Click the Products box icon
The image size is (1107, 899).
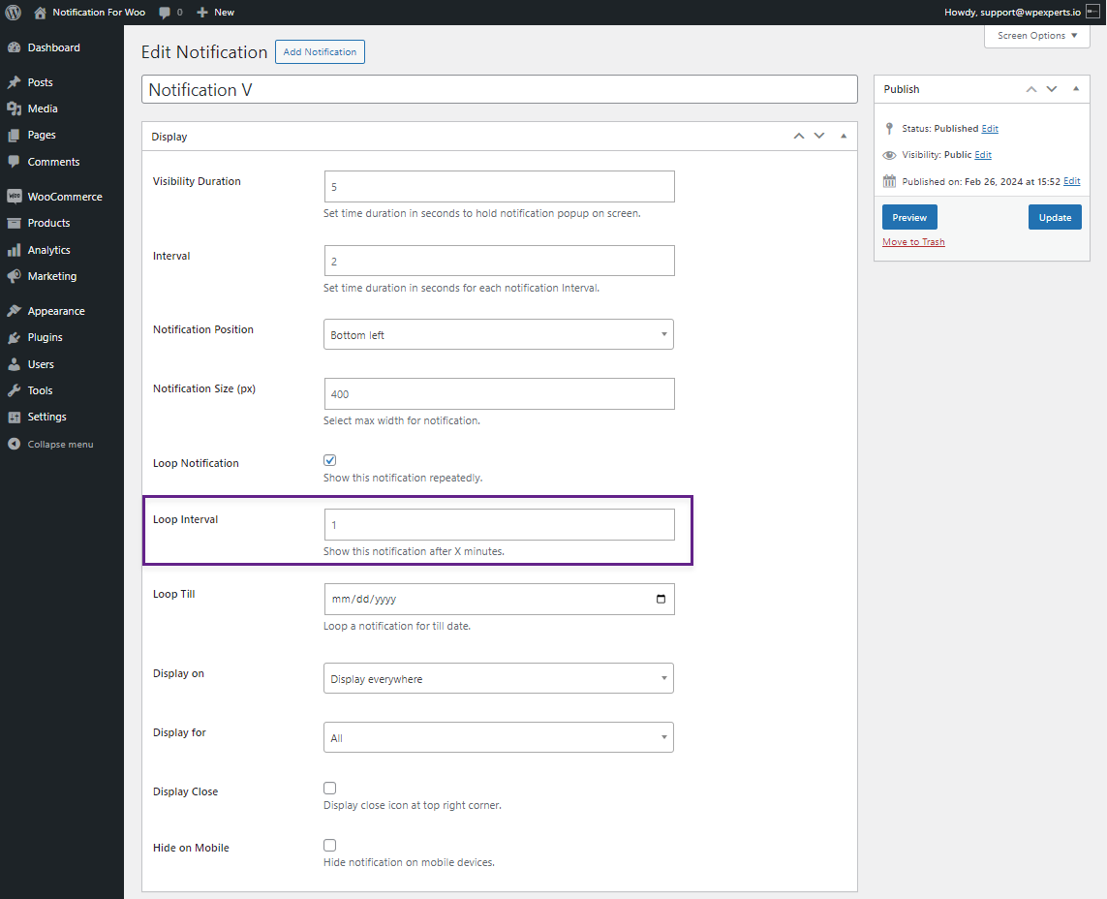point(15,223)
